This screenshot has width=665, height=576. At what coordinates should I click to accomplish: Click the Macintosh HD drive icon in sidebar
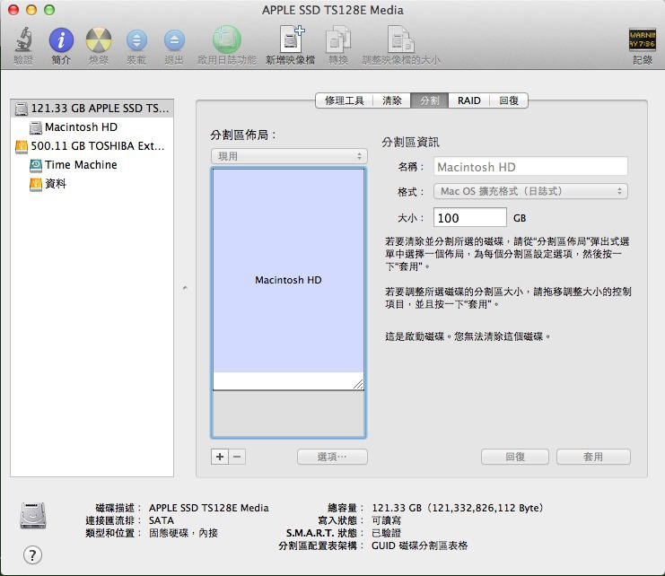36,127
